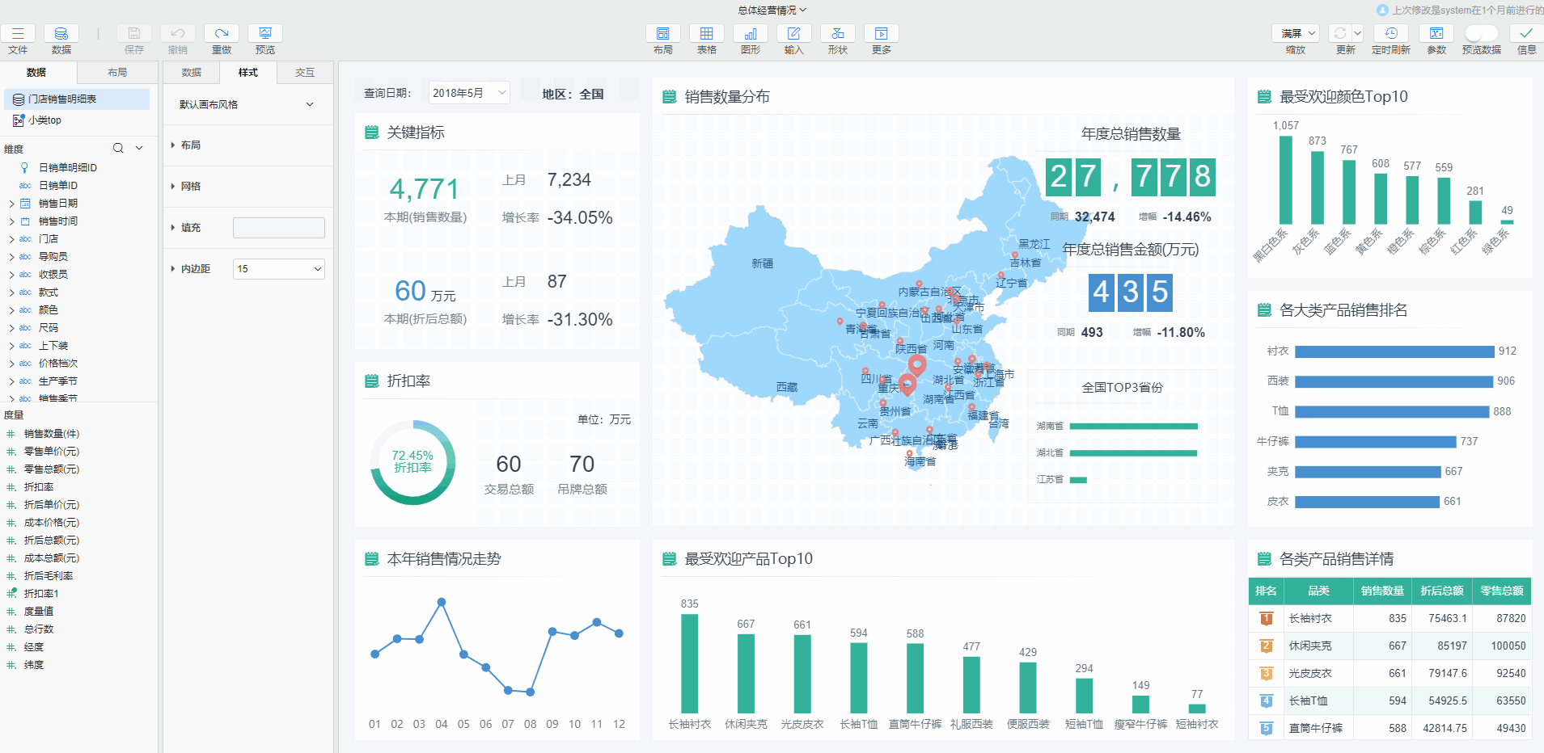Click the search icon beside 维度
Screen dimensions: 1544x753
(118, 148)
